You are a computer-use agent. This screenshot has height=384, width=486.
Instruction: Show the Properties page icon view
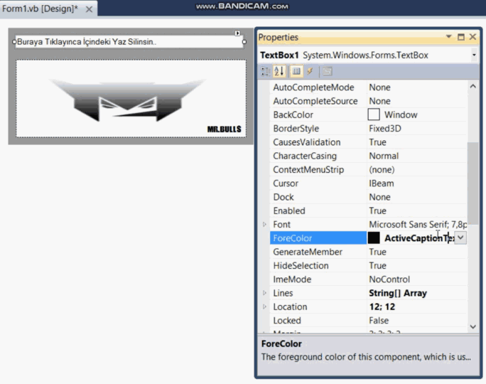tap(296, 71)
